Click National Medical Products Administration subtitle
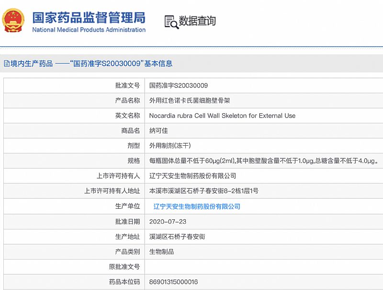The height and width of the screenshot is (290, 383). click(x=89, y=30)
